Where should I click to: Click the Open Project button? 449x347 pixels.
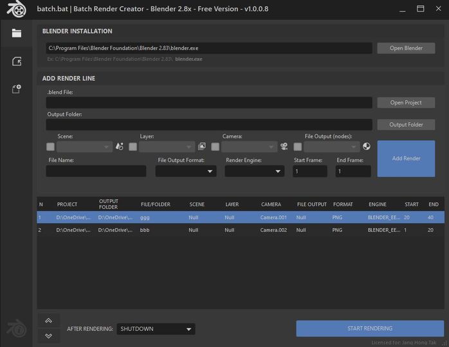406,102
